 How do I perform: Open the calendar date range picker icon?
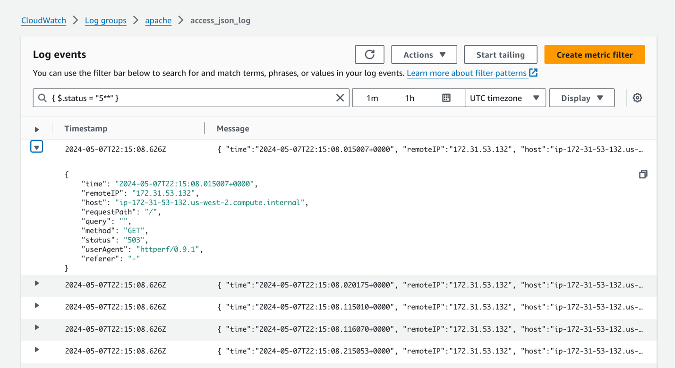click(x=446, y=98)
